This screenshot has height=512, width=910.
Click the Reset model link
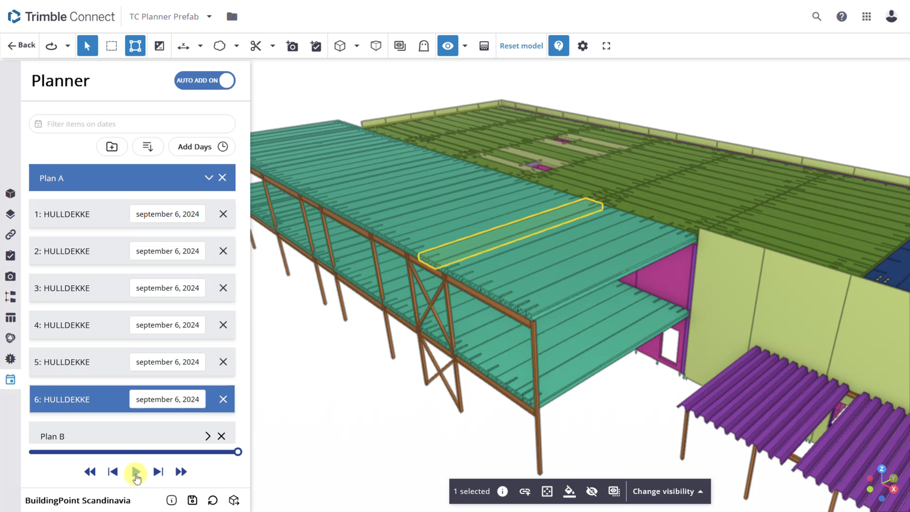tap(521, 45)
